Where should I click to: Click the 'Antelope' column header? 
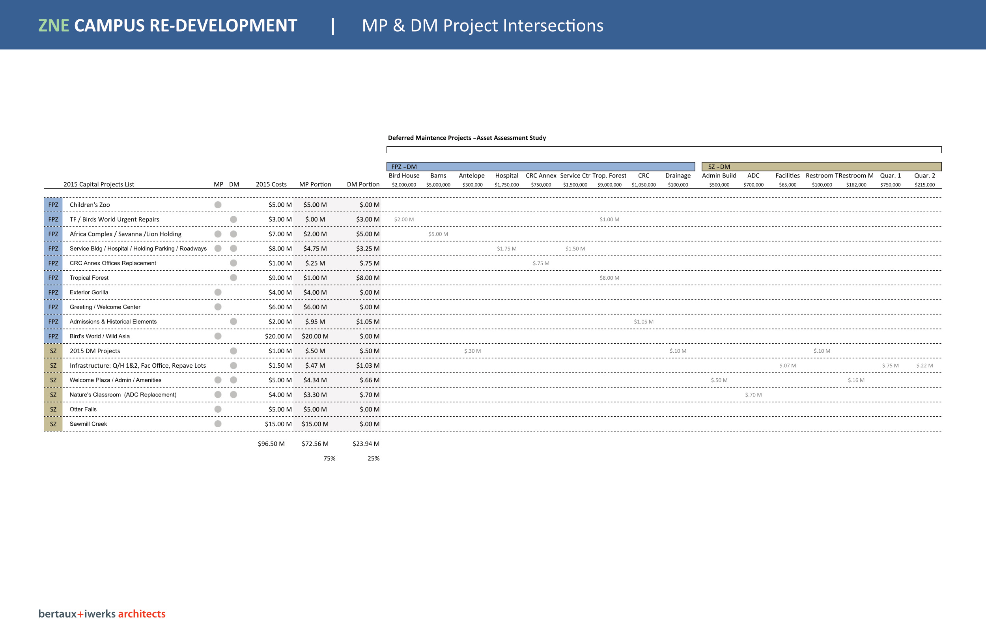(472, 176)
